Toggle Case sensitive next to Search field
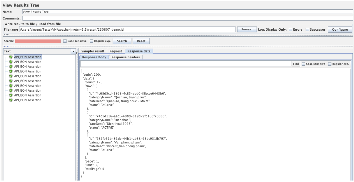This screenshot has width=354, height=182. pyautogui.click(x=65, y=41)
